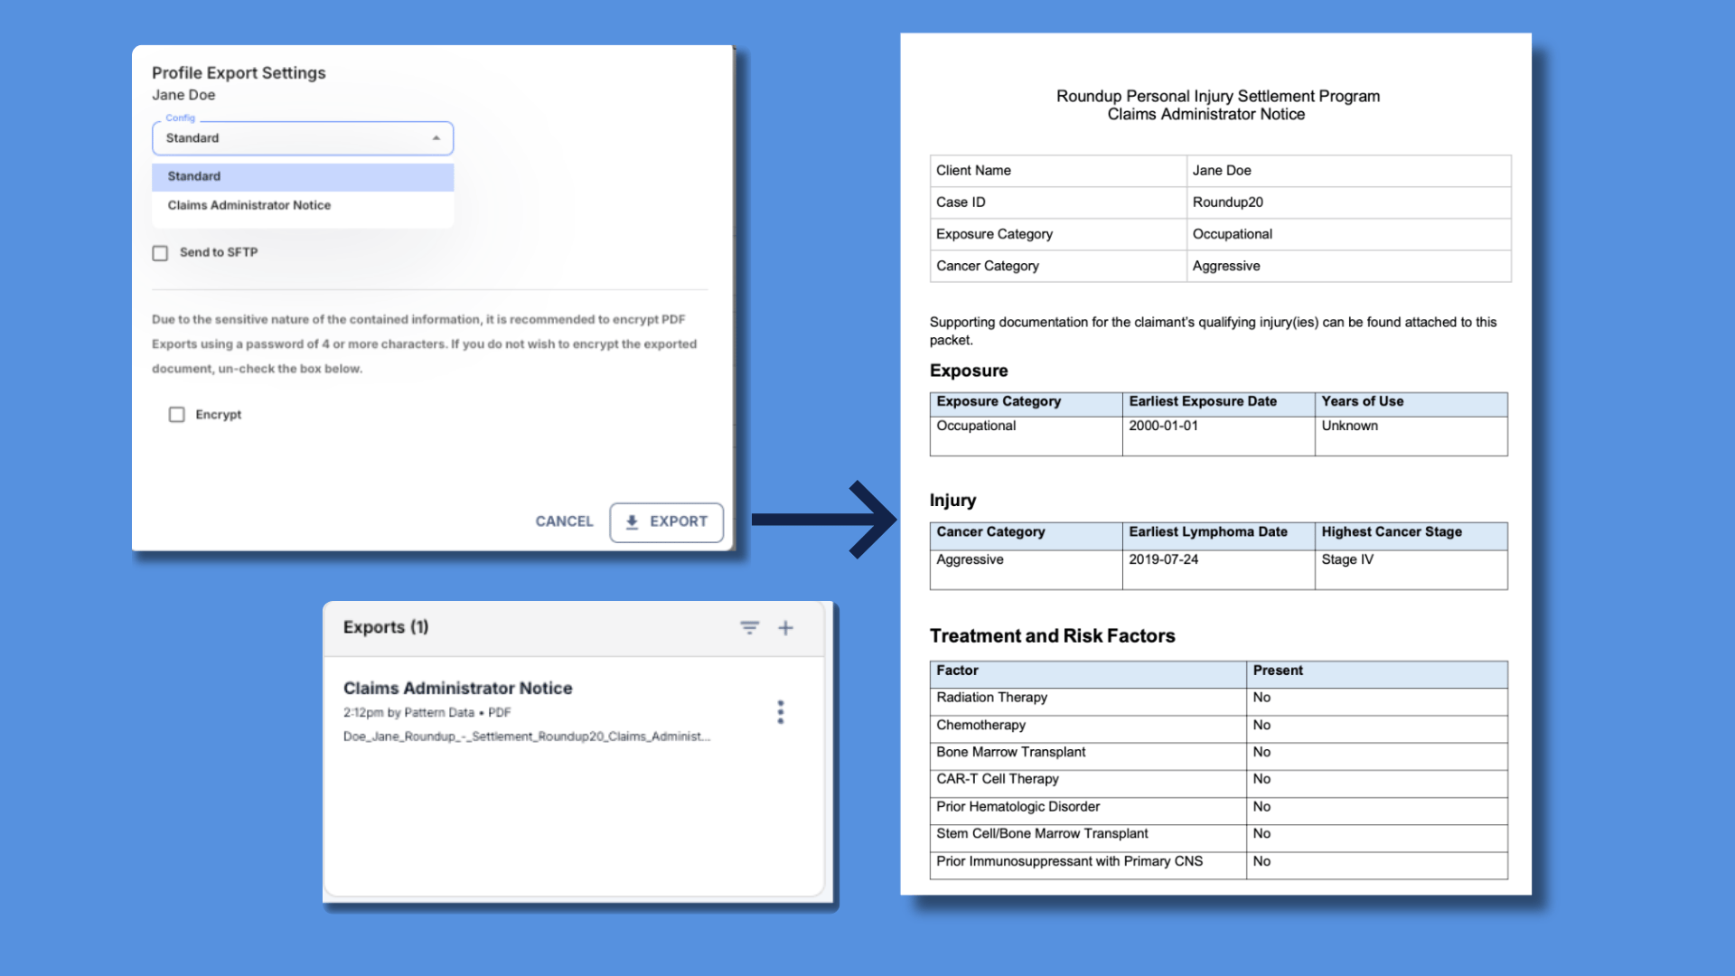Click the Profile Export Settings title
Image resolution: width=1735 pixels, height=976 pixels.
239,73
